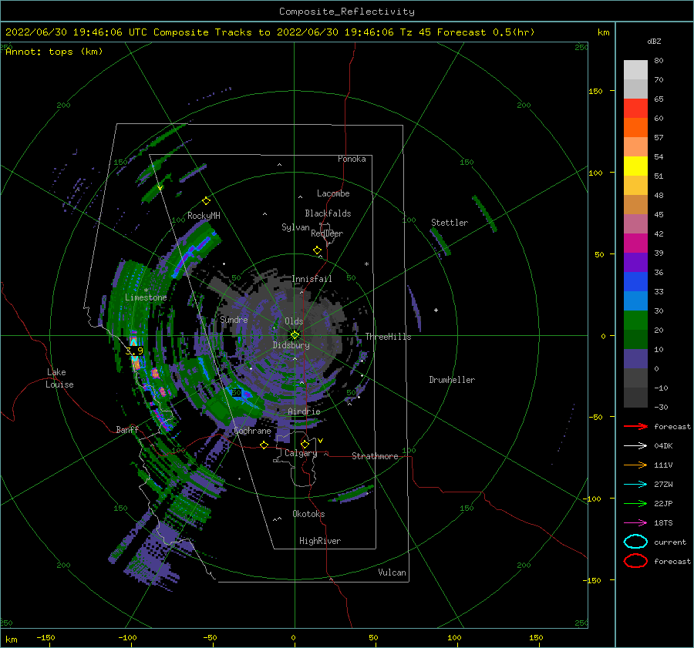Image resolution: width=694 pixels, height=648 pixels.
Task: Click the Sylvan label
Action: 295,227
